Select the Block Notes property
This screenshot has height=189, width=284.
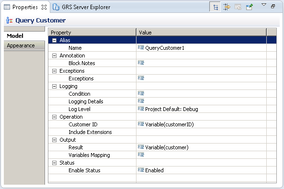(82, 63)
